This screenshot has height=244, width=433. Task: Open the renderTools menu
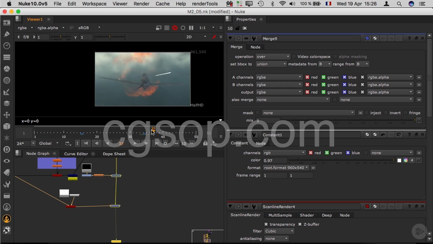[x=205, y=4]
